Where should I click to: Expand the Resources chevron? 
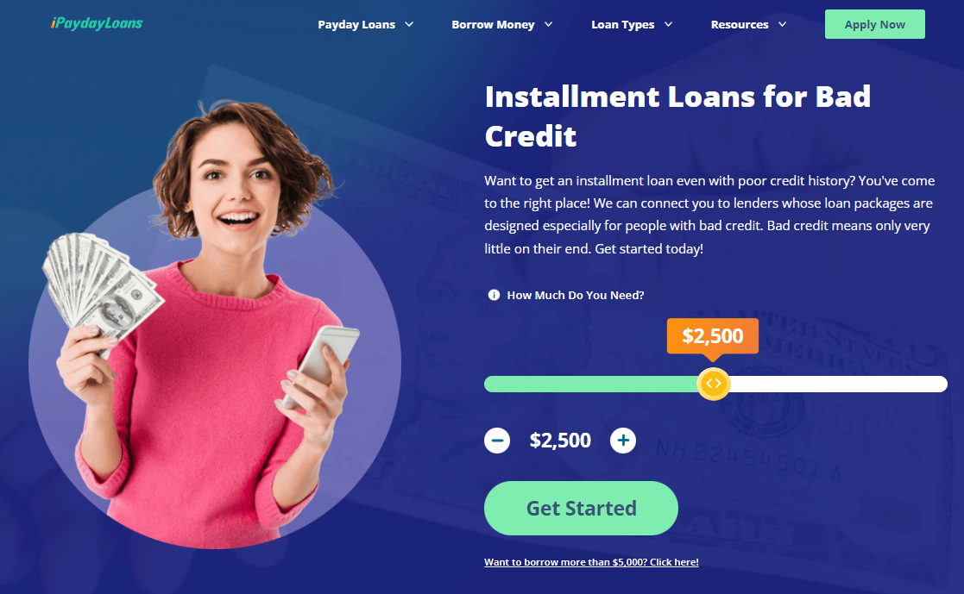782,25
